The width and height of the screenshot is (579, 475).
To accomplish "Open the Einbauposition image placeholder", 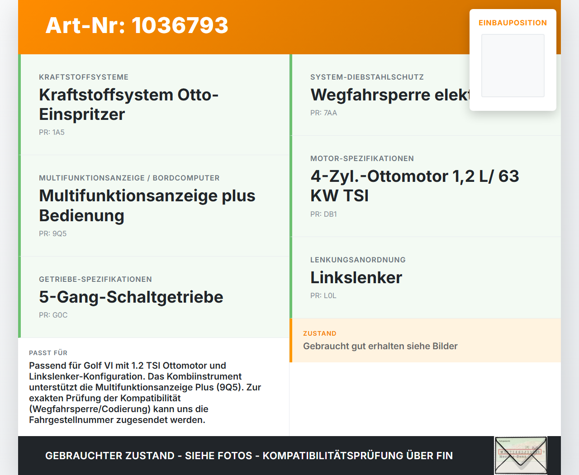I will click(513, 66).
